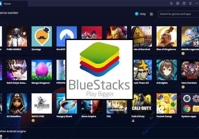The image size is (199, 139).
Task: Click the refresh circular arrow icon
Action: (x=151, y=14)
